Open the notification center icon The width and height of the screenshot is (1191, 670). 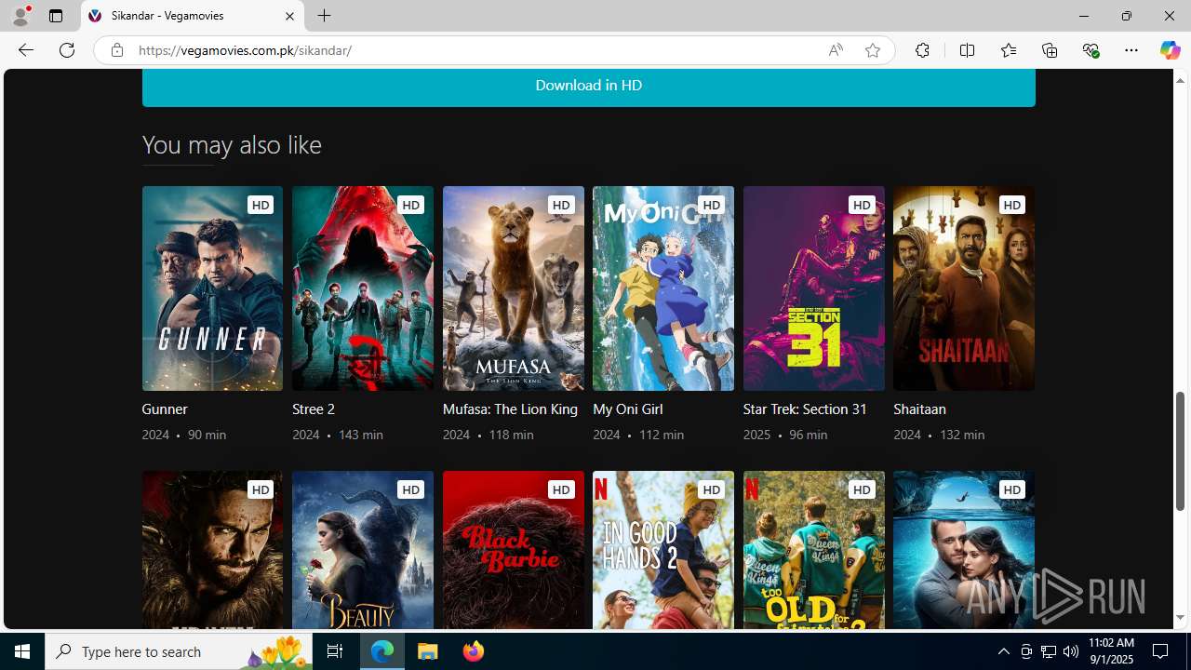click(1160, 651)
